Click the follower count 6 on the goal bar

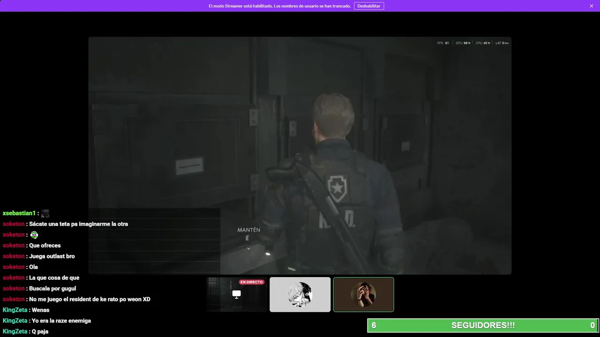[374, 325]
